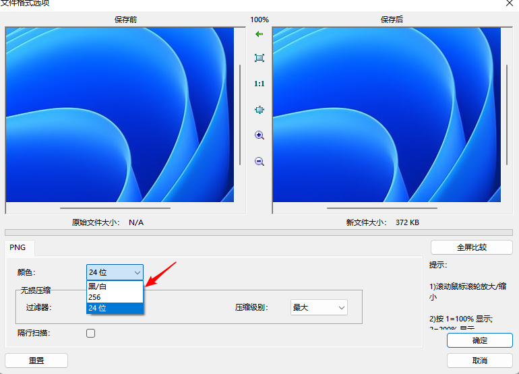The width and height of the screenshot is (519, 374).
Task: Click the 全屏比较 button
Action: click(472, 247)
